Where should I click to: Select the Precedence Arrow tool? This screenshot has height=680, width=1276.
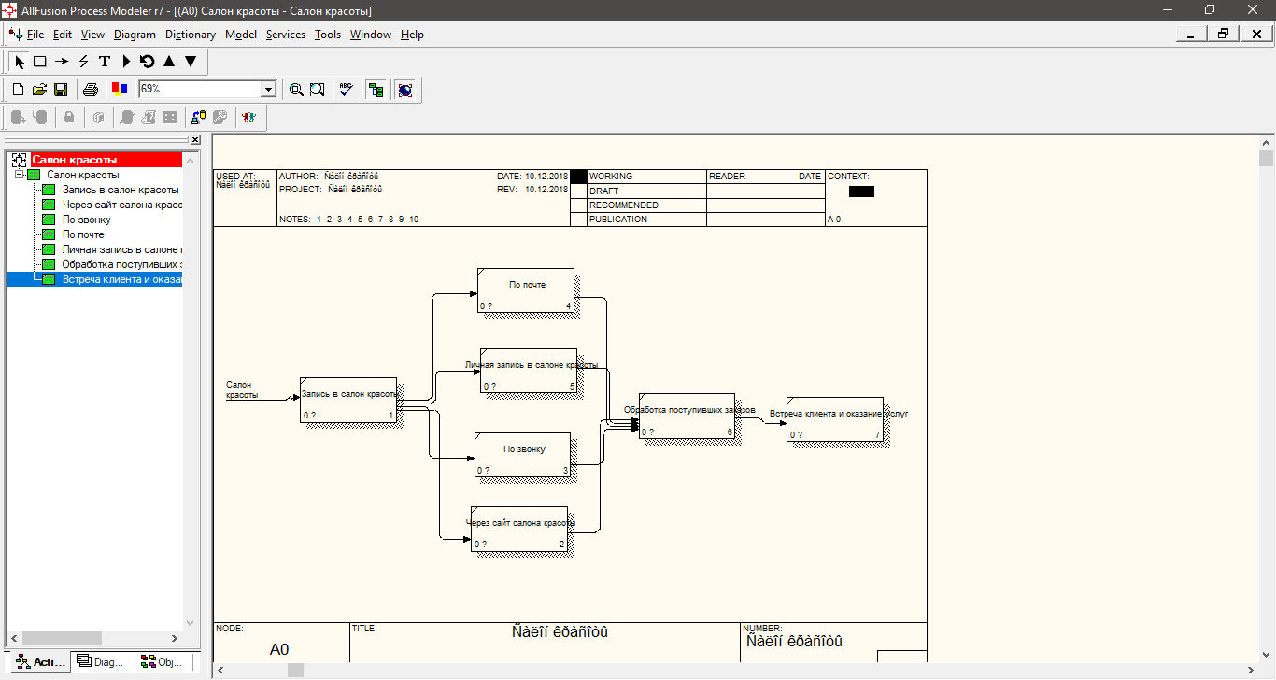point(62,62)
